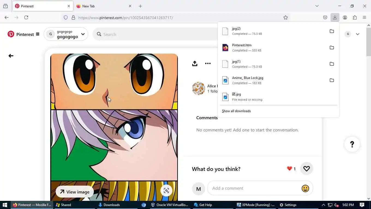Open the Pinterest hamburger menu

point(38,34)
